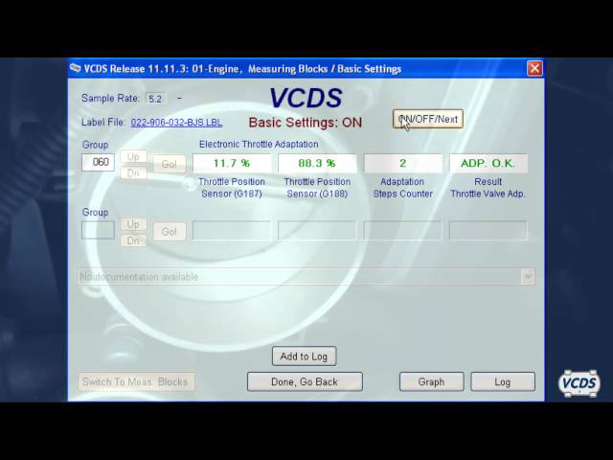Click the Group 060 input field

(98, 163)
